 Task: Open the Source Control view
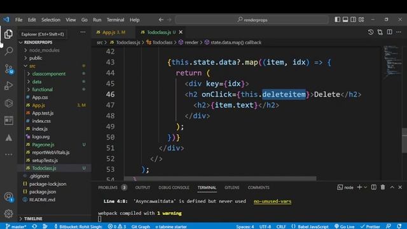[9, 69]
